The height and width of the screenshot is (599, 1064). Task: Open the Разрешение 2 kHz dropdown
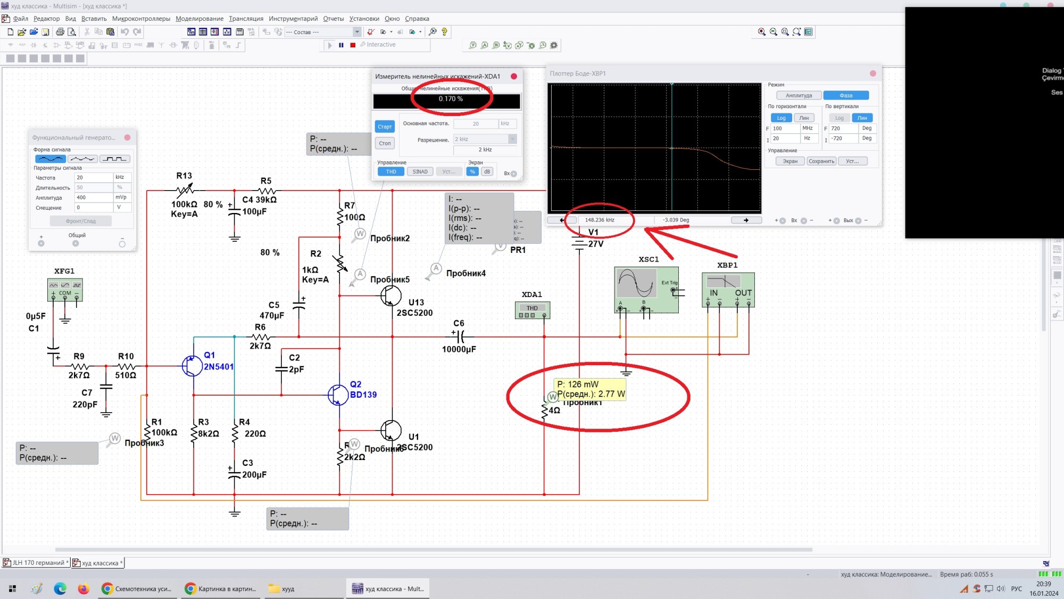512,139
